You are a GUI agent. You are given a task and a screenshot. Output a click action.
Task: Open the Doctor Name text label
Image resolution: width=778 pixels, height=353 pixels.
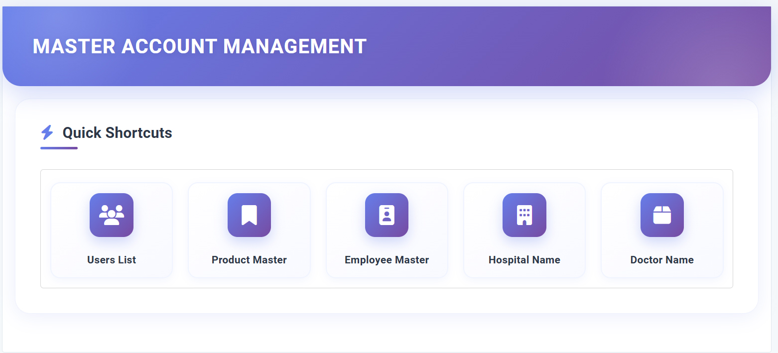tap(662, 260)
